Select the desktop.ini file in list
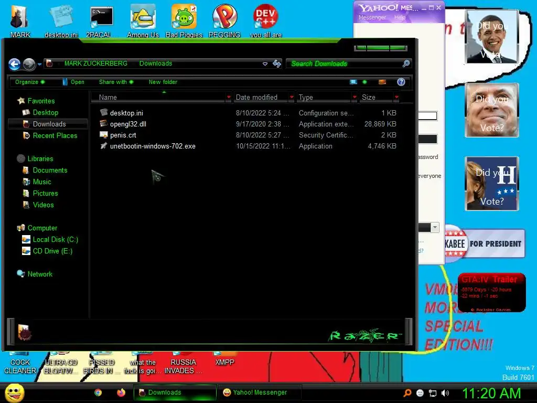537x403 pixels. (x=126, y=113)
